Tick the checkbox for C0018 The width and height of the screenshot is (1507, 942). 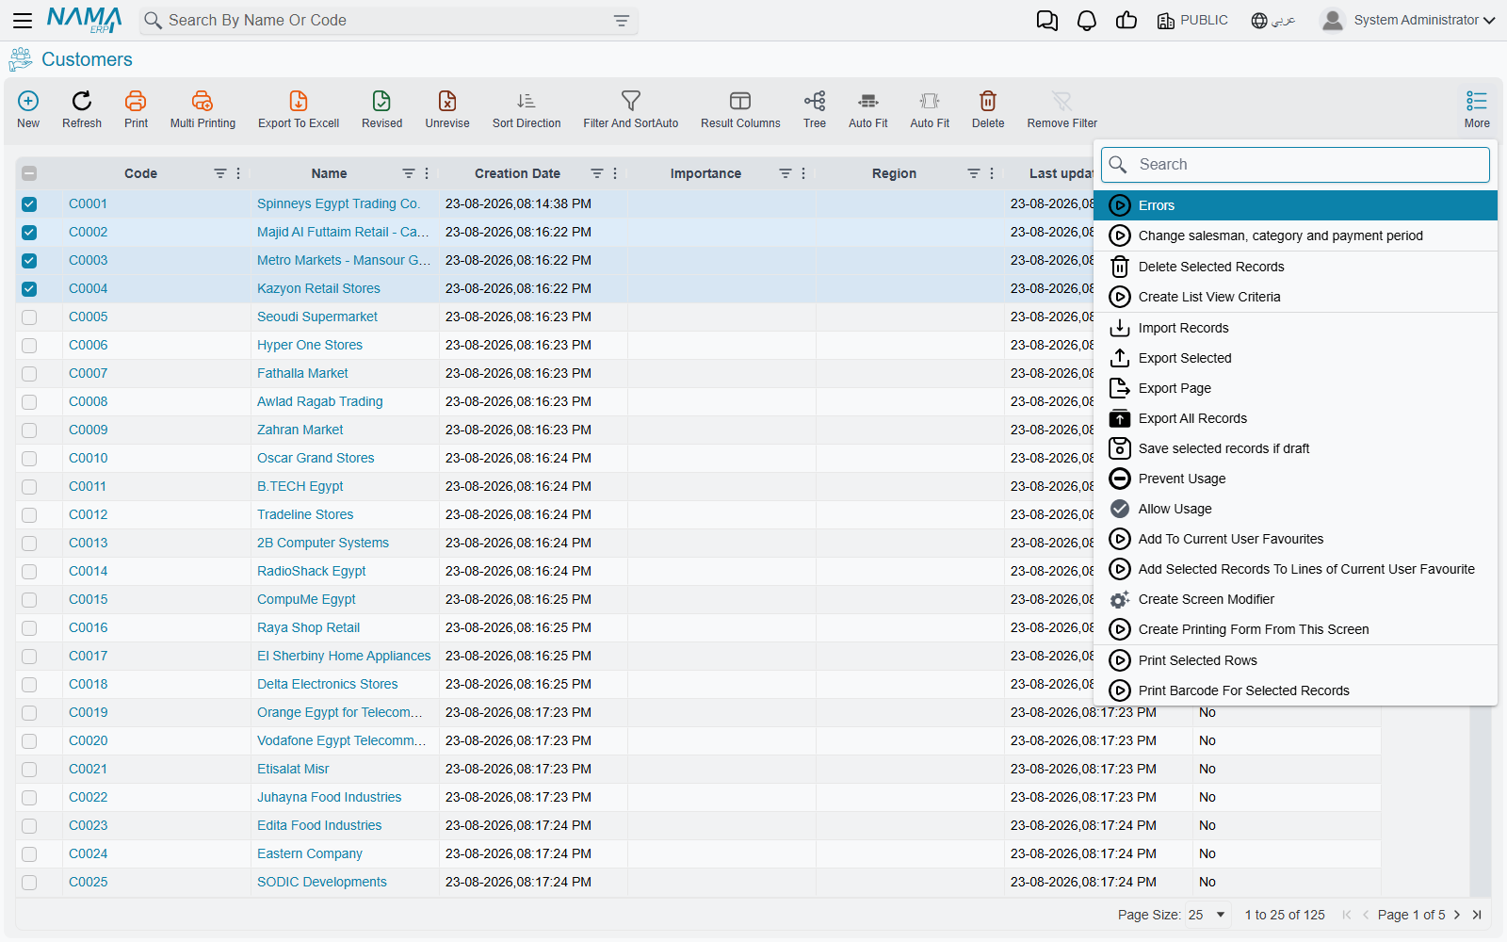tap(29, 685)
